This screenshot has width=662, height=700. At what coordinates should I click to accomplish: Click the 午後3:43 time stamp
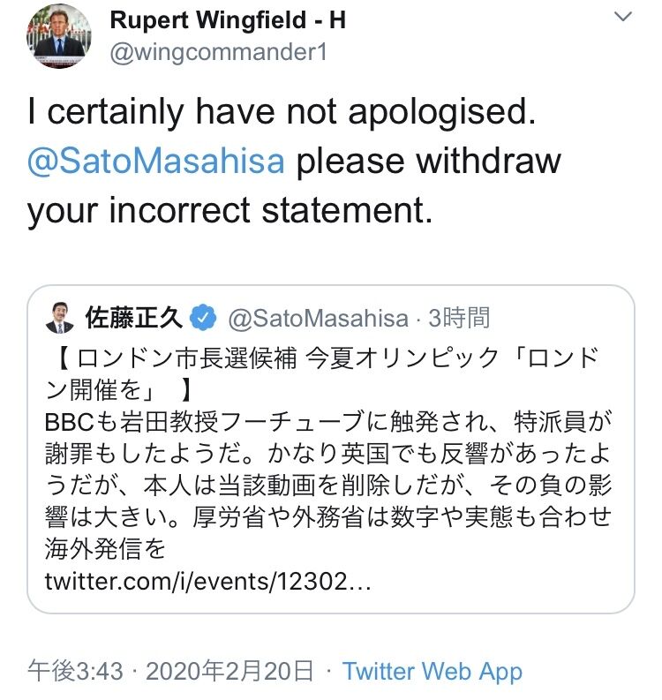click(x=77, y=671)
